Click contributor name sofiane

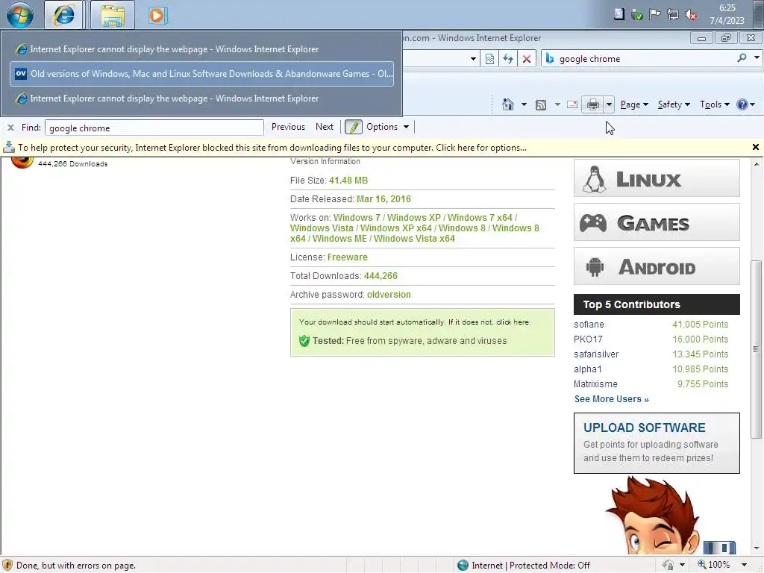point(589,325)
